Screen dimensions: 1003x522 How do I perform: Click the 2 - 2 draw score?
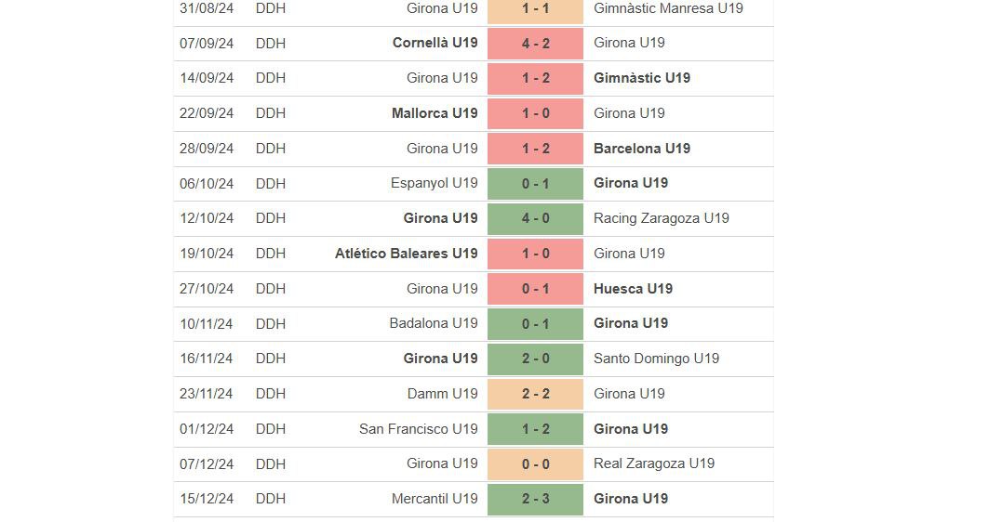point(535,394)
